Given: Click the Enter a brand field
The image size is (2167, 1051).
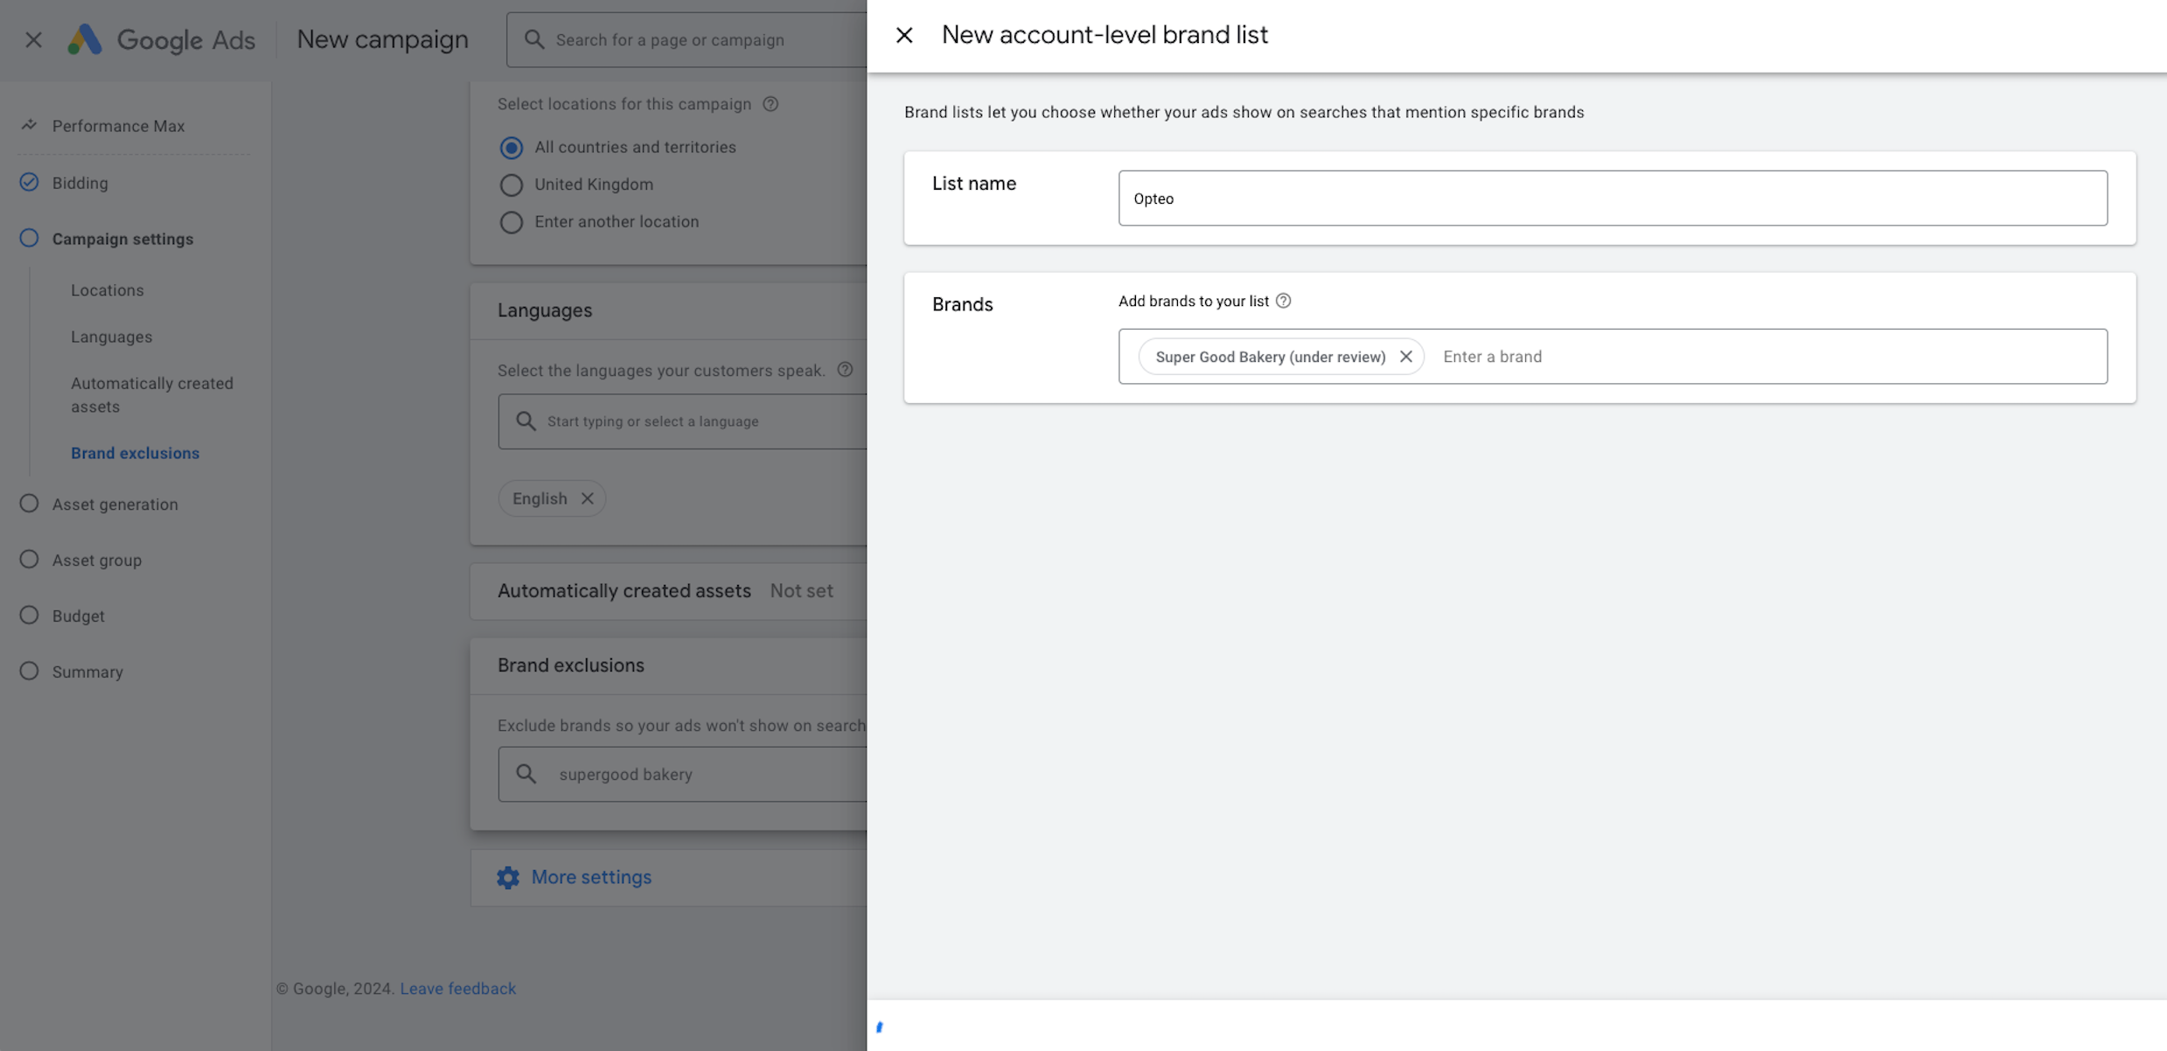Looking at the screenshot, I should 1766,357.
